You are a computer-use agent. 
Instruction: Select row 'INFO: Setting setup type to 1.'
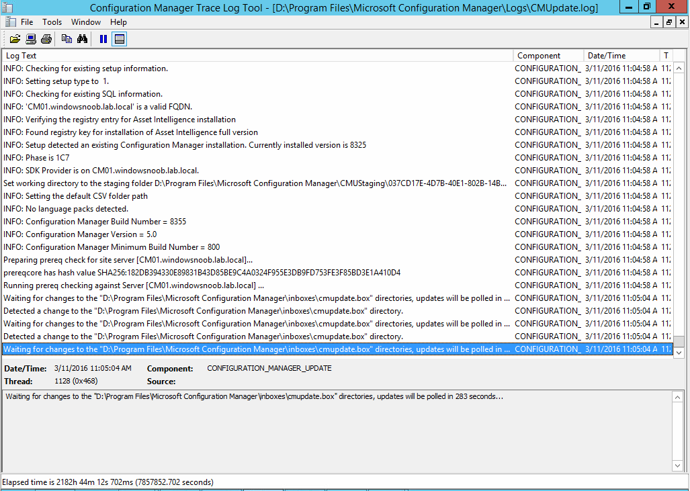coord(337,81)
